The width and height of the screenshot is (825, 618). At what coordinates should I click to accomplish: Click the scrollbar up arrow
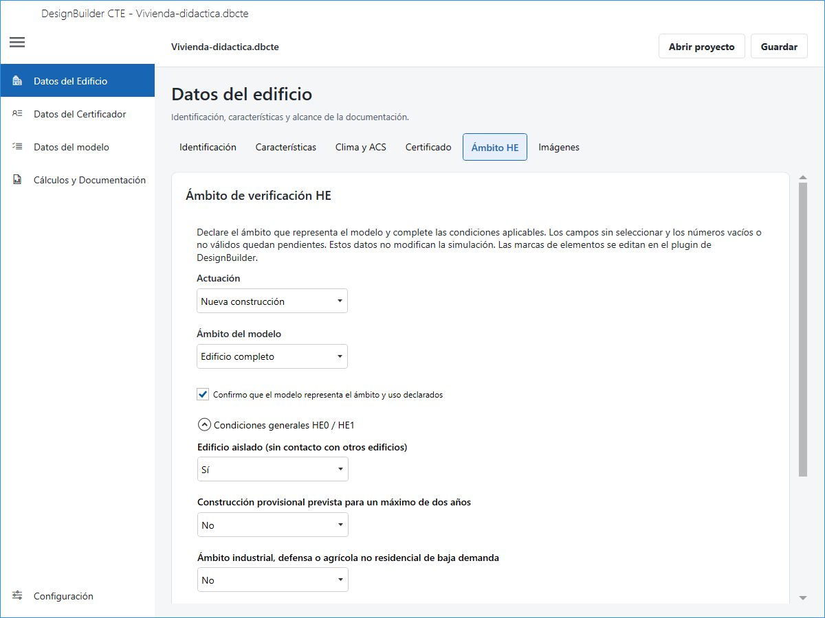(x=803, y=177)
